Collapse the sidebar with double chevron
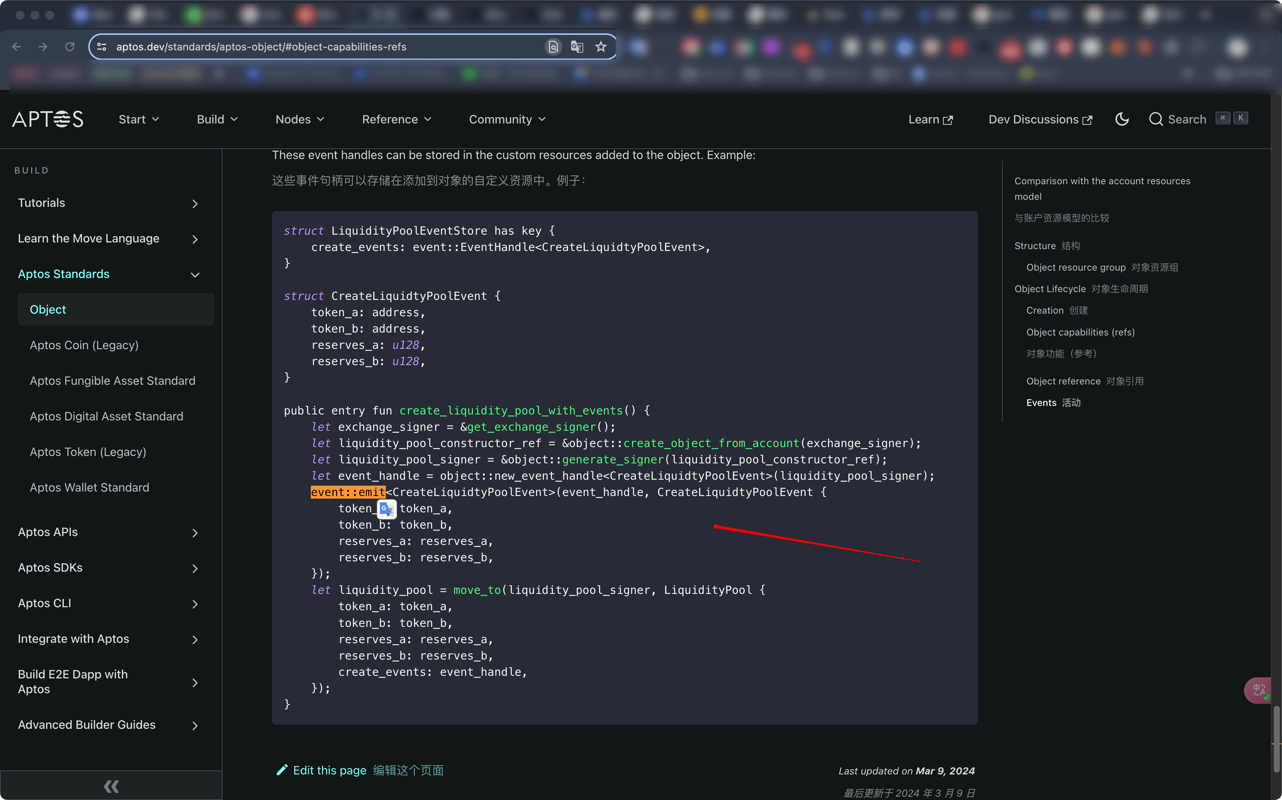The height and width of the screenshot is (800, 1282). tap(111, 786)
